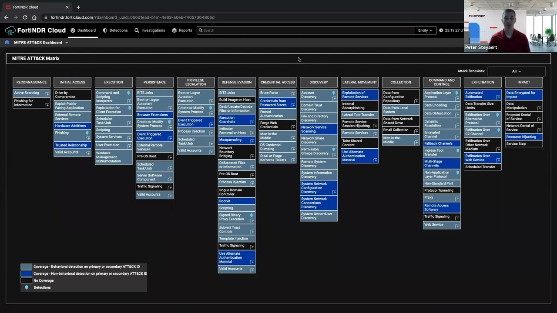Click the LATERAL MOVEMENT column header

coord(359,82)
